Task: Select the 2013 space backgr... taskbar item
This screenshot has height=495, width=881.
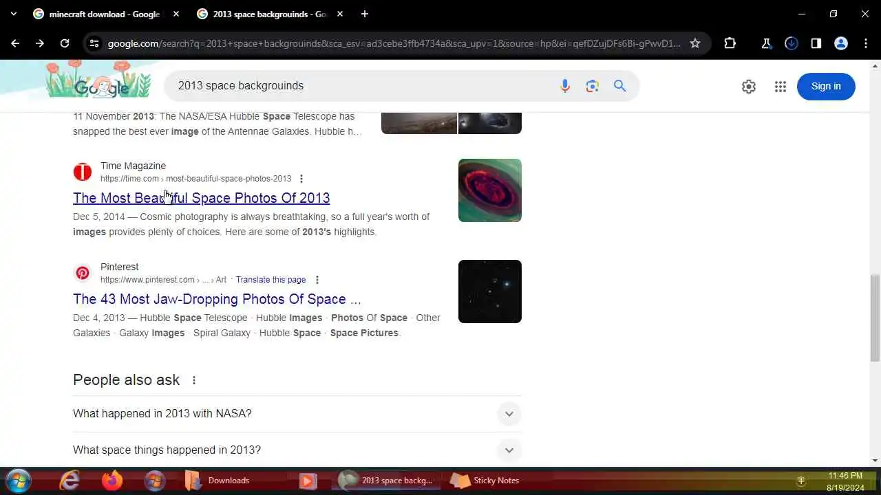Action: tap(387, 481)
